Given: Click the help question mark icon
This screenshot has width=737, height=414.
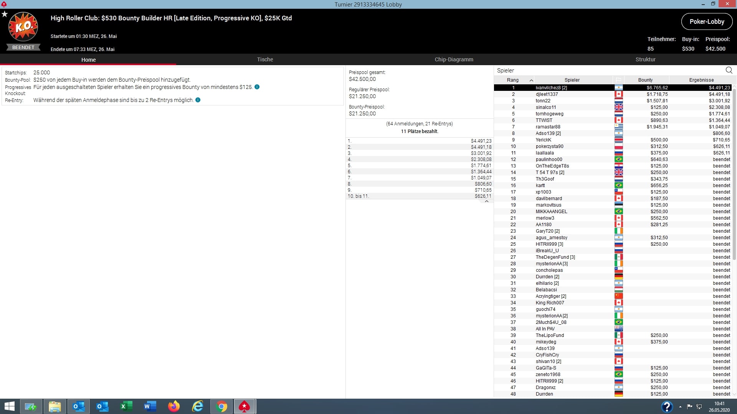Looking at the screenshot, I should (x=667, y=406).
